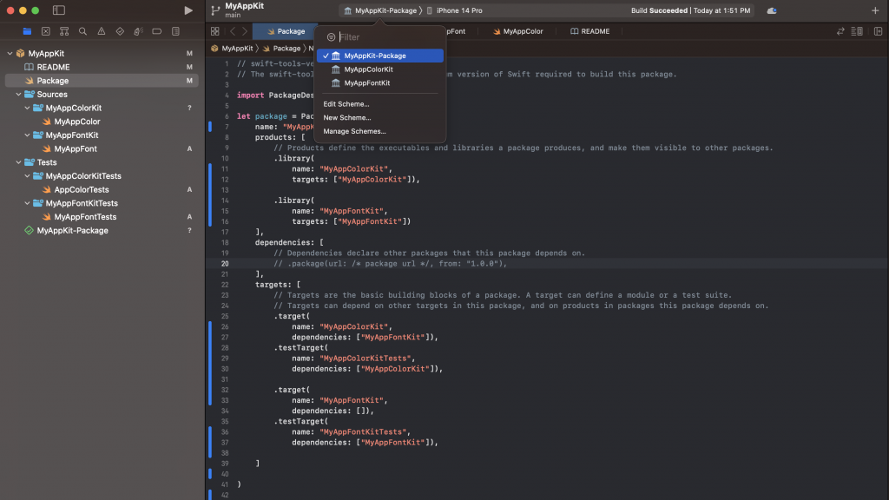Run the scheme with the Play button

pyautogui.click(x=188, y=10)
